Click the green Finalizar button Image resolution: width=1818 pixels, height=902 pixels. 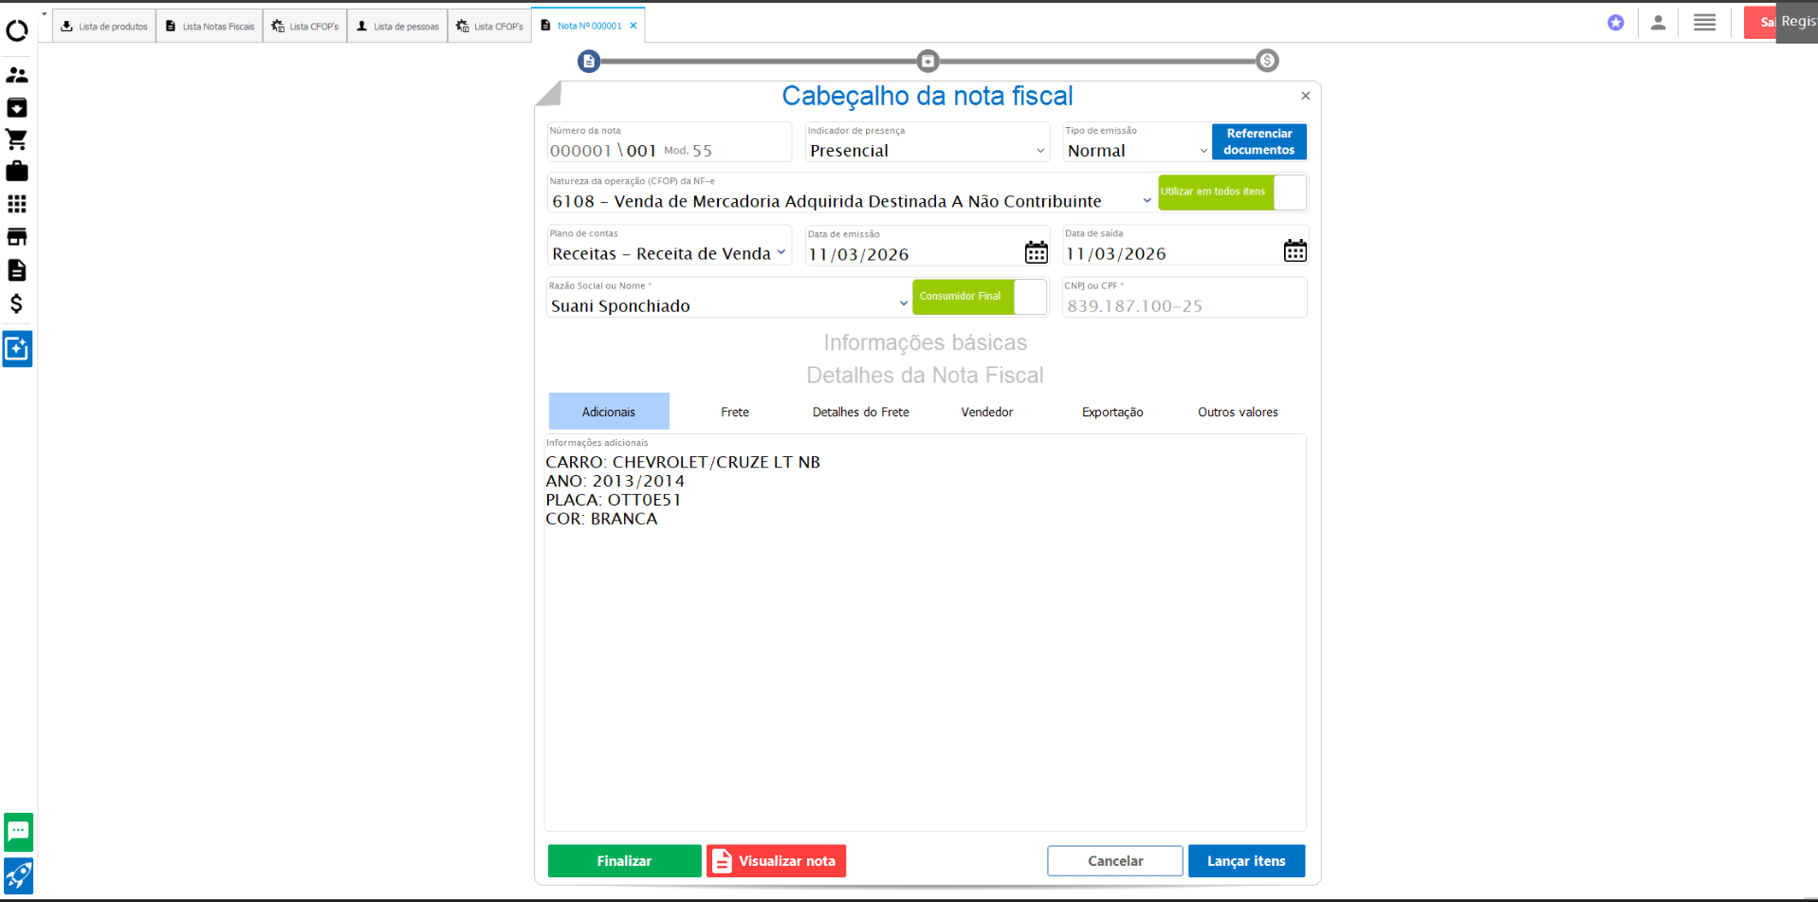[624, 861]
